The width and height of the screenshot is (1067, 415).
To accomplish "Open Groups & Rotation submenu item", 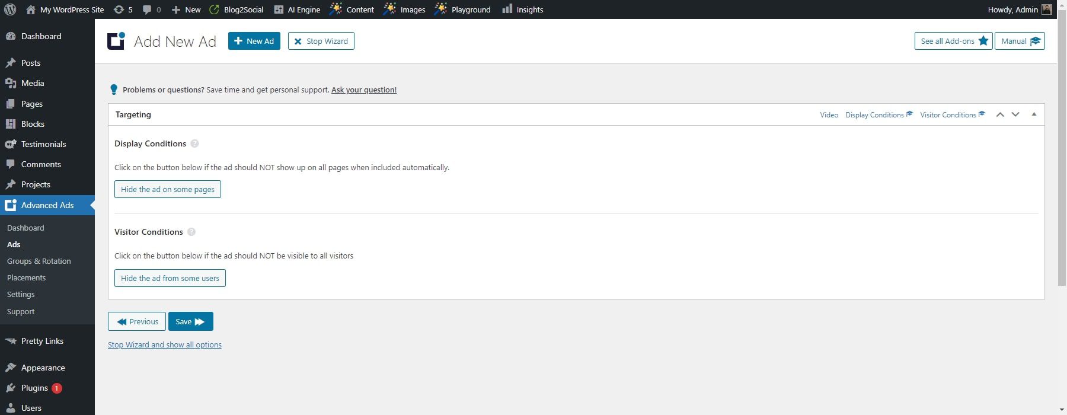I will 39,261.
